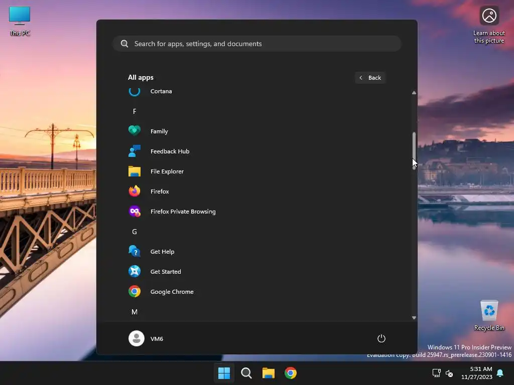Click the muted volume tray icon
Viewport: 514px width, 385px height.
(449, 373)
